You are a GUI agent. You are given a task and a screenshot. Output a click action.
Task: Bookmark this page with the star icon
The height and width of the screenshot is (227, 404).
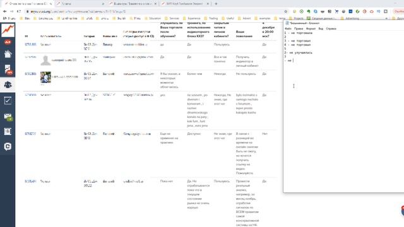point(285,11)
